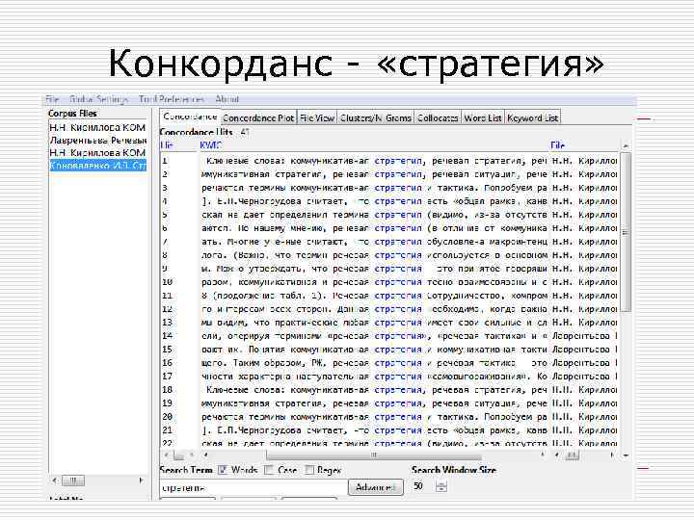The image size is (694, 520).
Task: Click the search term input field
Action: click(253, 488)
